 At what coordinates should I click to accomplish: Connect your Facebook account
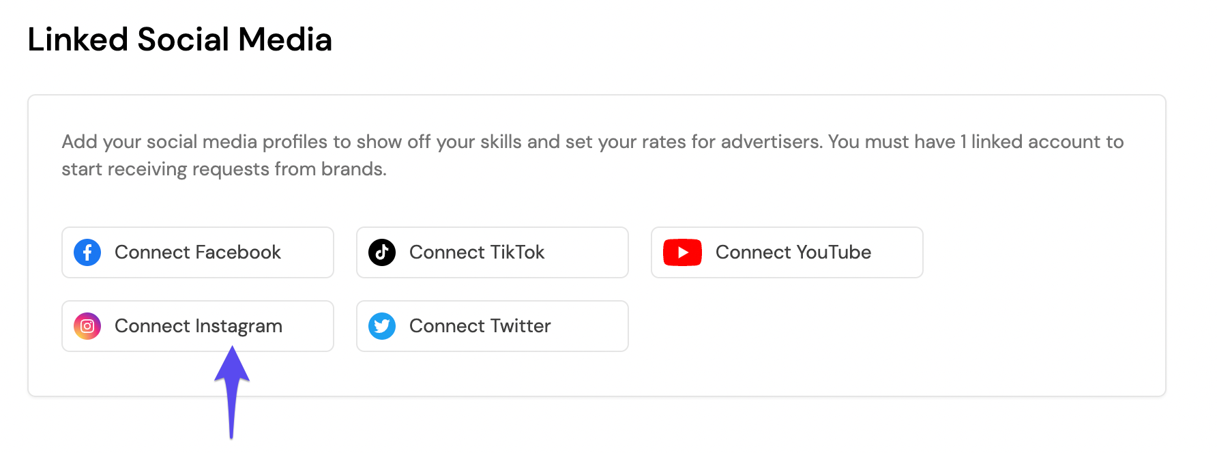(x=198, y=252)
